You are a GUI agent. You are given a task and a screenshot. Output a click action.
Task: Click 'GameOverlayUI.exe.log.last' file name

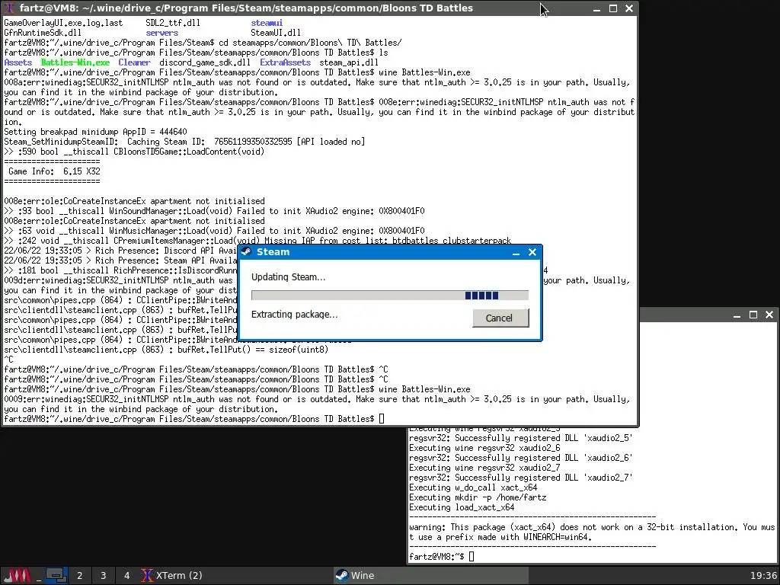click(63, 23)
